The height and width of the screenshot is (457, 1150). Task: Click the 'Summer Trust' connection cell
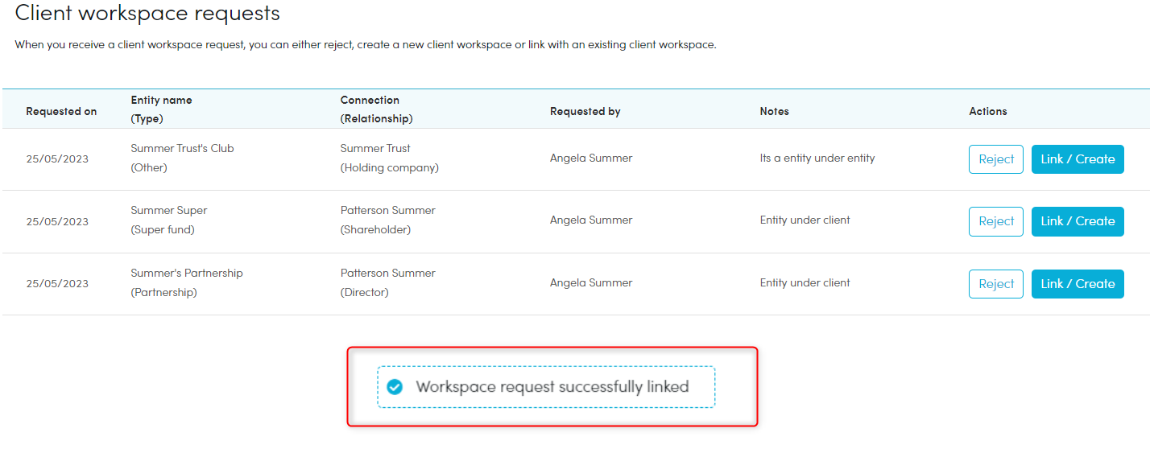click(x=375, y=149)
